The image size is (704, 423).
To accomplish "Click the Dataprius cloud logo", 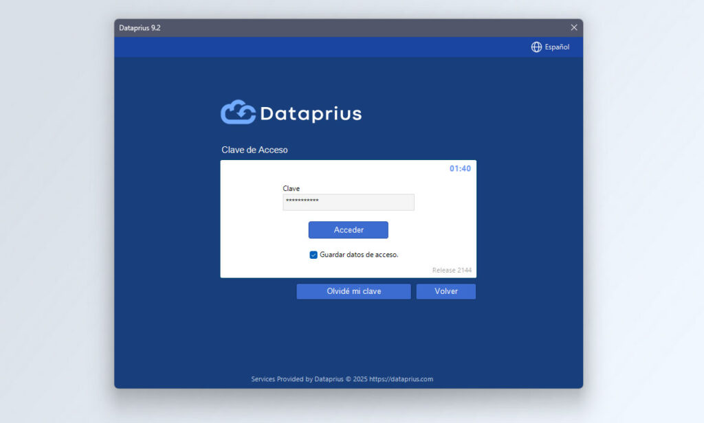I will click(x=238, y=112).
